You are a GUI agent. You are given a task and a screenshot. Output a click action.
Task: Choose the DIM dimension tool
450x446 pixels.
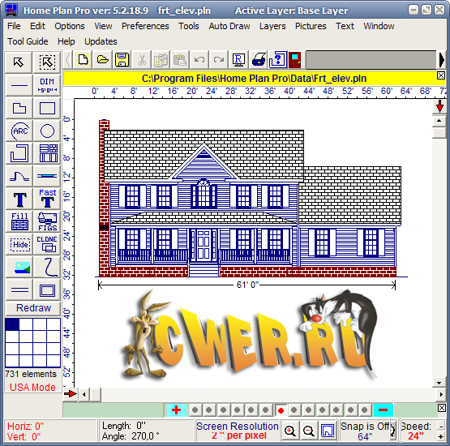point(47,85)
